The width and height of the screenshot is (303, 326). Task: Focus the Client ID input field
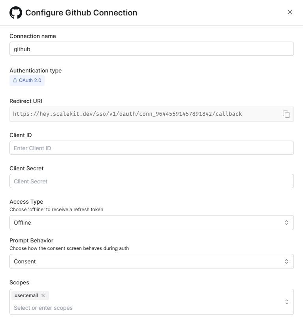152,148
